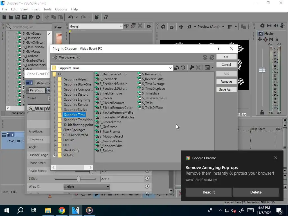Image resolution: width=288 pixels, height=216 pixels.
Task: Open a project using the folder icon
Action: click(11, 17)
